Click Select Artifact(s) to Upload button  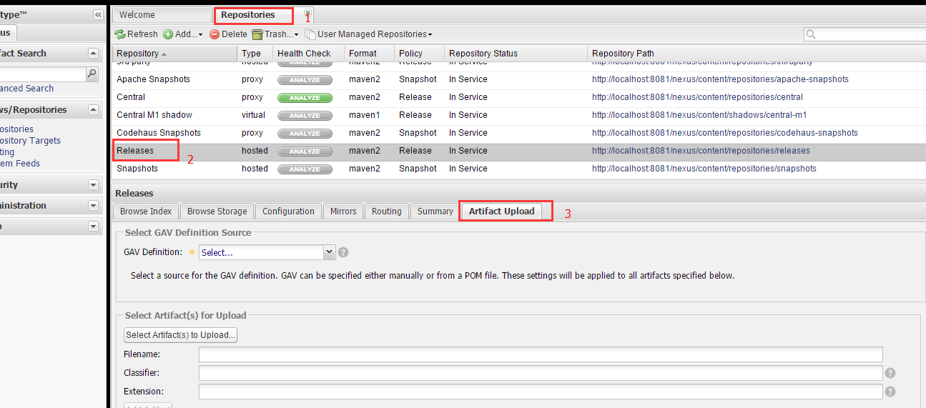(x=180, y=335)
